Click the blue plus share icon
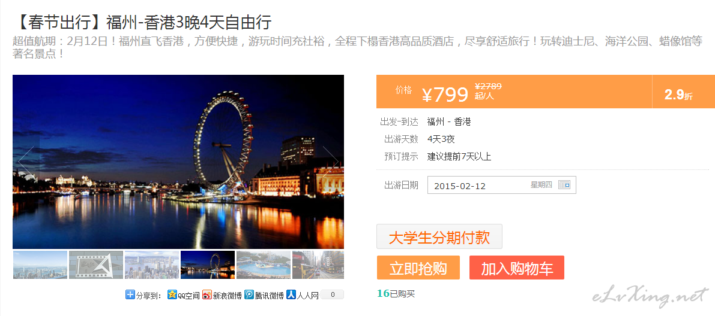Viewport: 715px width, 316px height. pyautogui.click(x=130, y=294)
